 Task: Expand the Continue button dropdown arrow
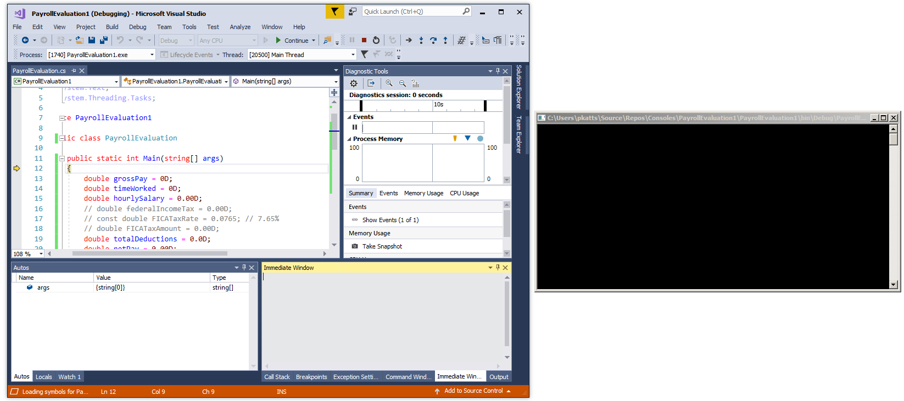click(x=314, y=40)
